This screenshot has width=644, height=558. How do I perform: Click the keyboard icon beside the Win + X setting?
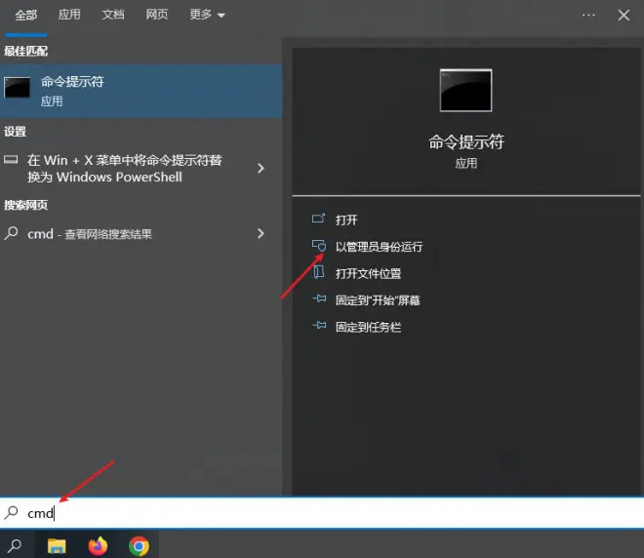click(x=11, y=159)
